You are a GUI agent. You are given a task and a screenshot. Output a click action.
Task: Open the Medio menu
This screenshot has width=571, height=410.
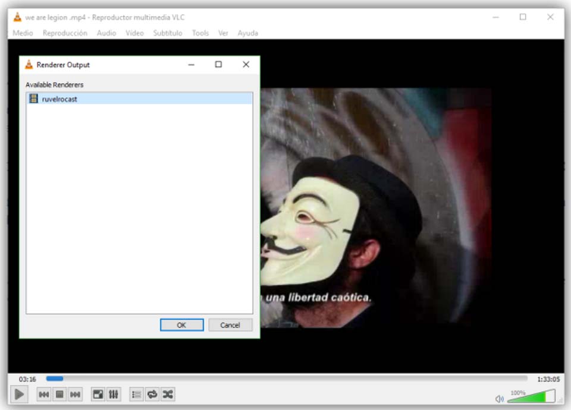[23, 33]
